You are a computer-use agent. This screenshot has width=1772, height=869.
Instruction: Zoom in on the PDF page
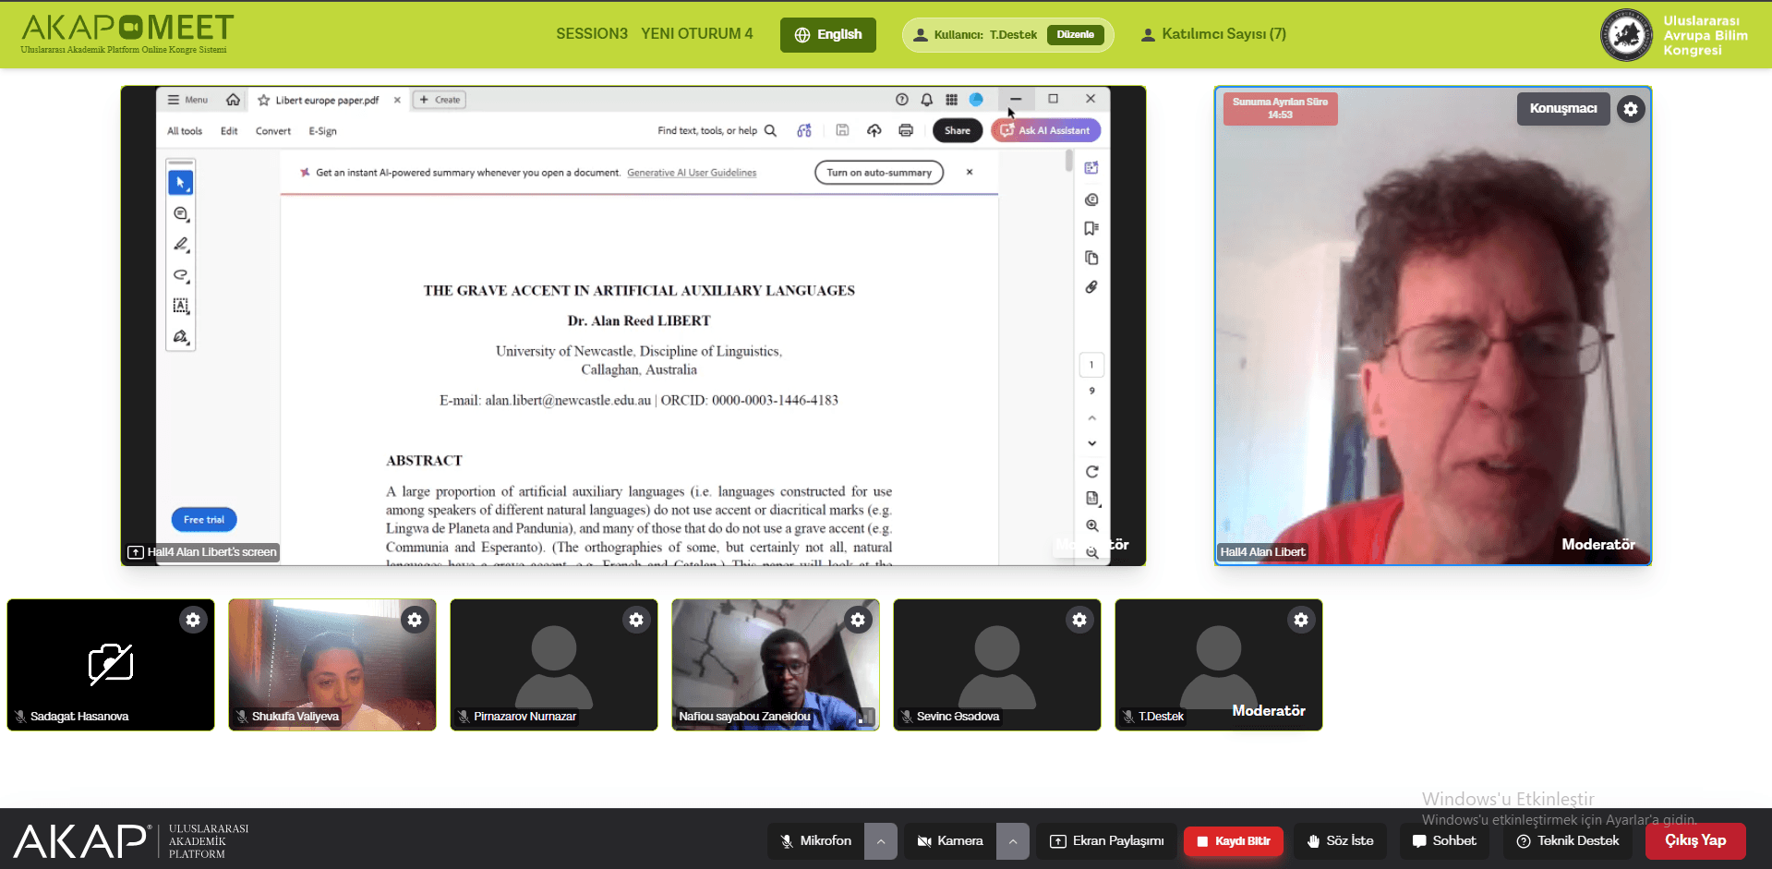1091,525
